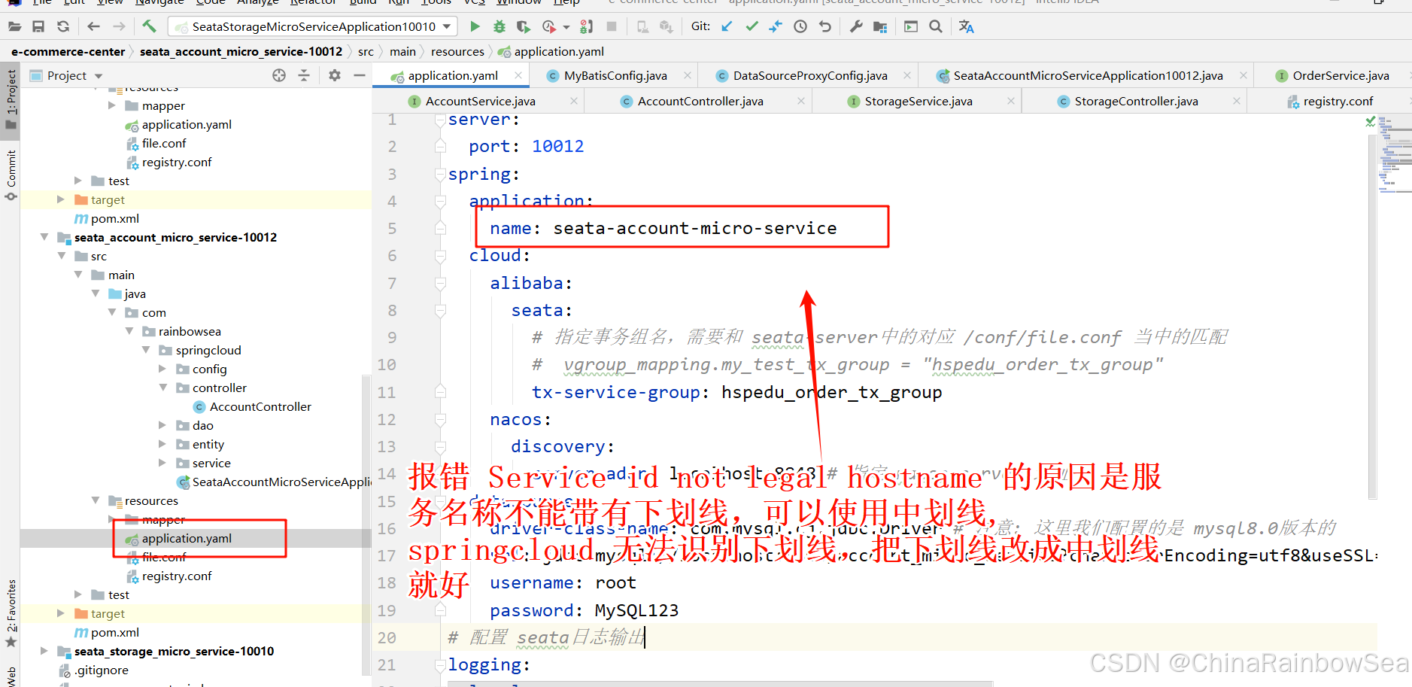The image size is (1412, 687).
Task: Update project with the Git blue arrow
Action: click(727, 26)
